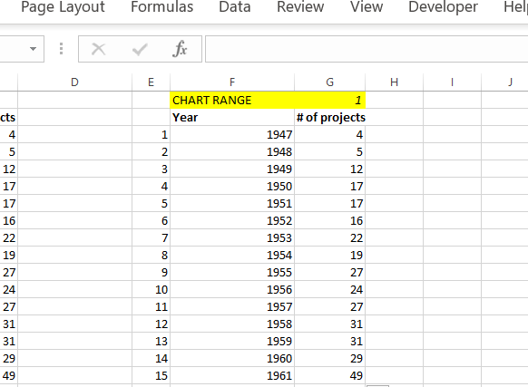Open the Insert Function fx icon
Screen dimensions: 528x387
pos(180,49)
